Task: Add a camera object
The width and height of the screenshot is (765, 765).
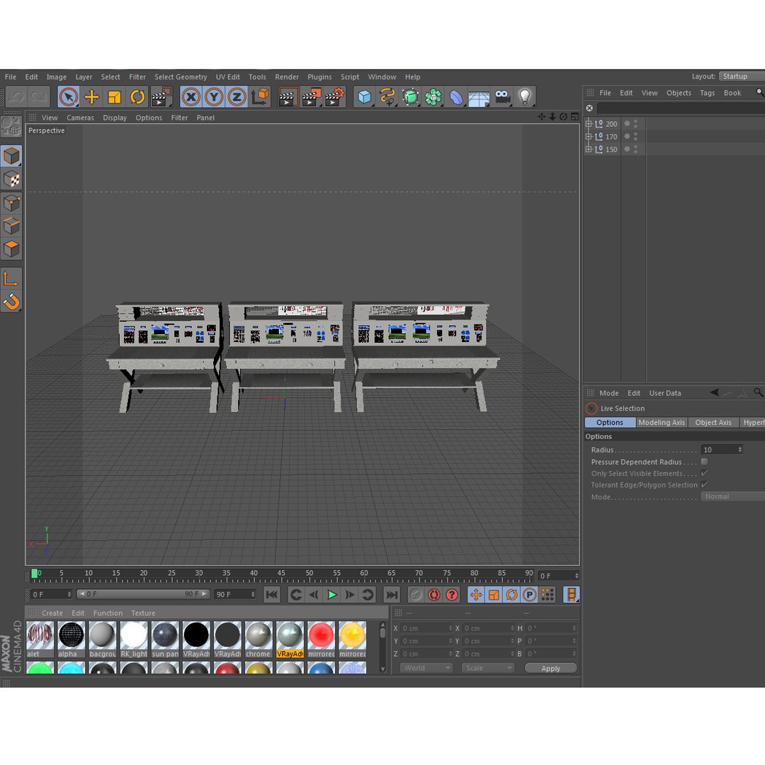Action: click(501, 96)
